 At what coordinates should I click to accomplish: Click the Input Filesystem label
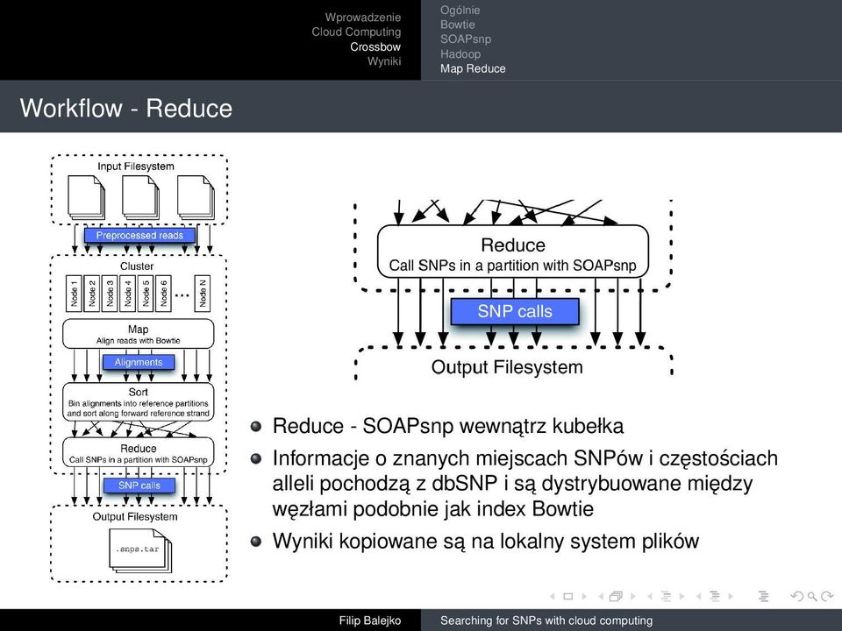[136, 167]
